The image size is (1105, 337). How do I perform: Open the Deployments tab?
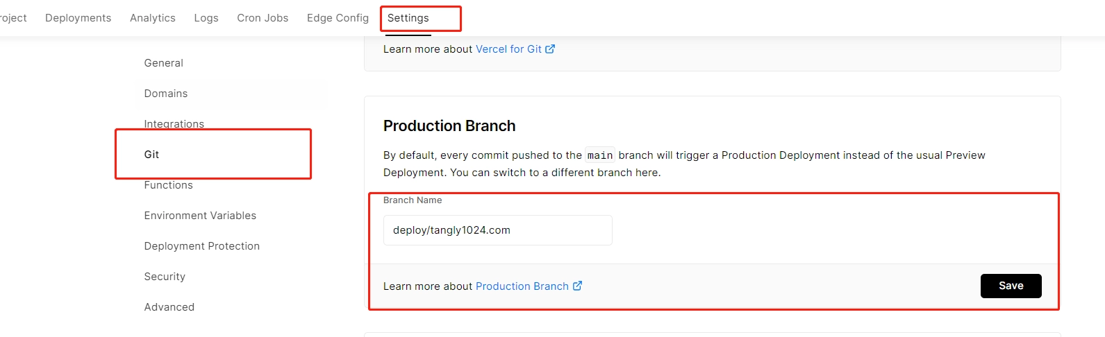pos(78,18)
